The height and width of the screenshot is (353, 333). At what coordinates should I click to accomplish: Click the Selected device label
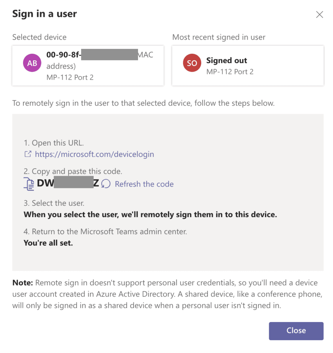[x=39, y=37]
